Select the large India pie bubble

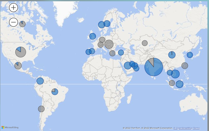154,67
